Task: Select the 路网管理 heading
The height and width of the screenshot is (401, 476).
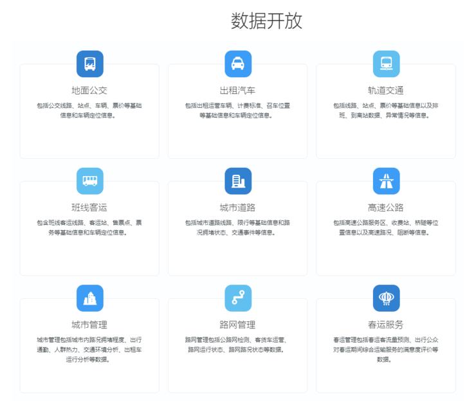Action: (238, 325)
